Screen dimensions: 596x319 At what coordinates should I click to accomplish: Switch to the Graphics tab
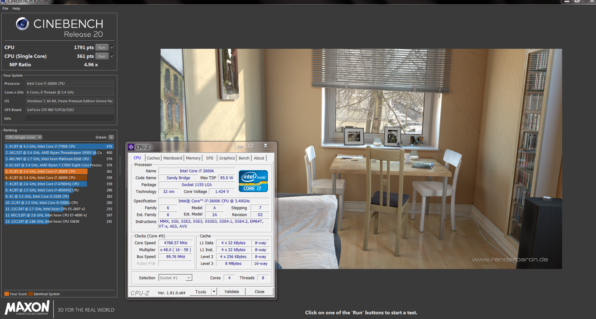[x=227, y=158]
